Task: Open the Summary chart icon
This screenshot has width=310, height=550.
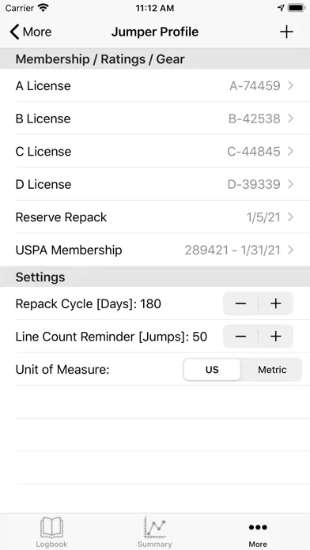Action: pos(155,528)
